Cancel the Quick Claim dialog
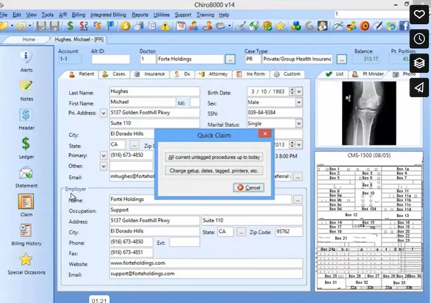This screenshot has height=303, width=431. click(248, 187)
